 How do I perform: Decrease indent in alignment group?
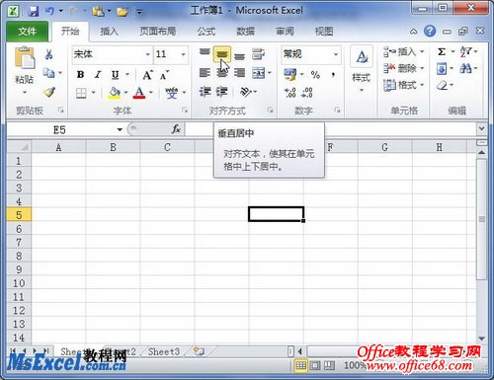coord(205,92)
